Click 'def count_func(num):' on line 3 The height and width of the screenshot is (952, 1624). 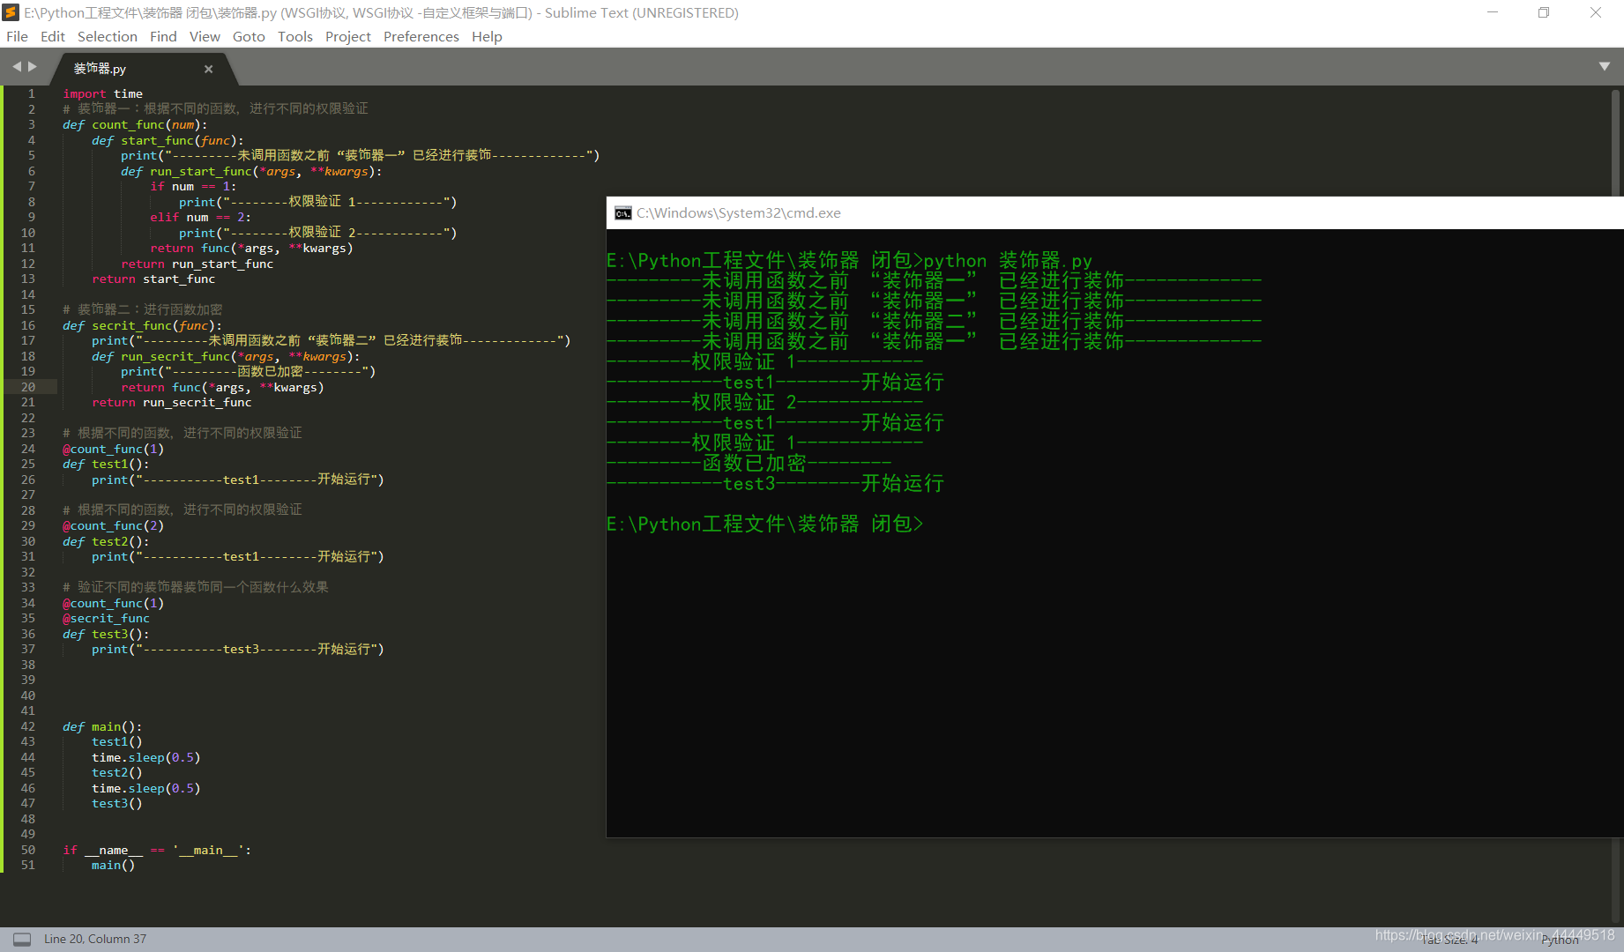pyautogui.click(x=135, y=124)
